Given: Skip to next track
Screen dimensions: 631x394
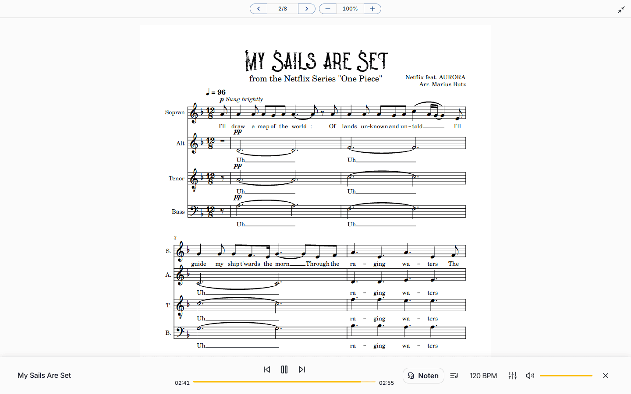Looking at the screenshot, I should [302, 369].
